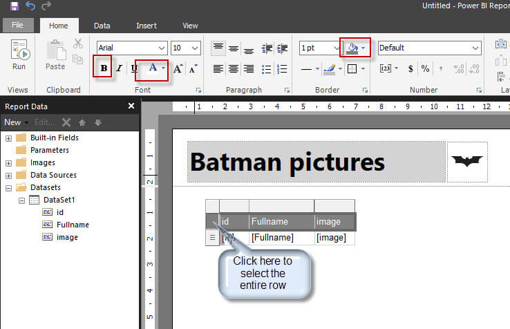The width and height of the screenshot is (510, 329).
Task: Click New in Report Data toolbar
Action: (12, 122)
